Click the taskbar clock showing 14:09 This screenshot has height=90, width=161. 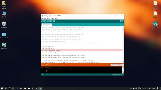[x=153, y=88]
